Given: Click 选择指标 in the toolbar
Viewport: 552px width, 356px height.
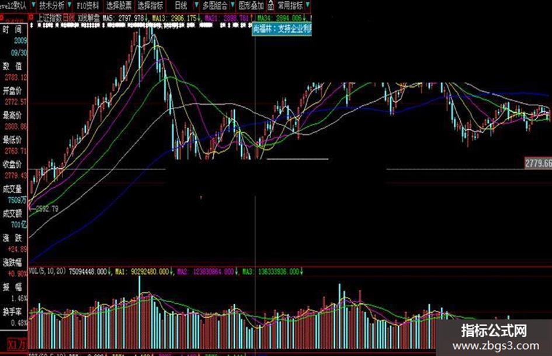Looking at the screenshot, I should point(150,5).
